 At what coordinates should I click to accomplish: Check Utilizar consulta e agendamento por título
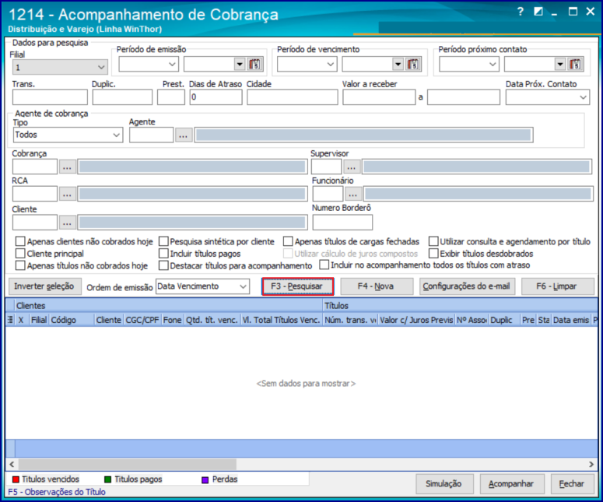coord(433,241)
